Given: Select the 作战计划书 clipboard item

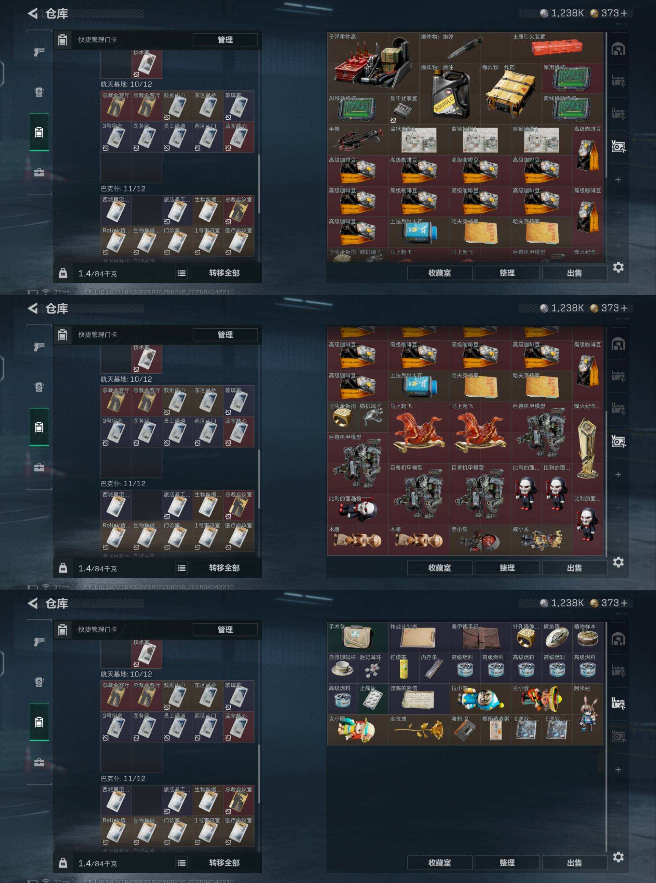Looking at the screenshot, I should click(x=419, y=637).
